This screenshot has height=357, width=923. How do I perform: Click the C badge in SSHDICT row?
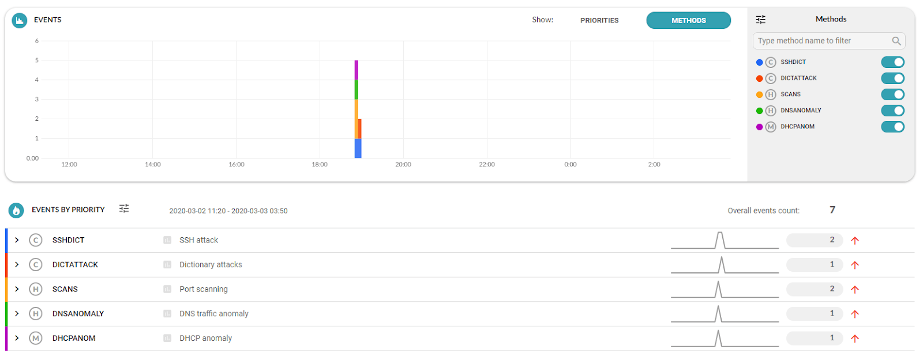click(x=36, y=240)
